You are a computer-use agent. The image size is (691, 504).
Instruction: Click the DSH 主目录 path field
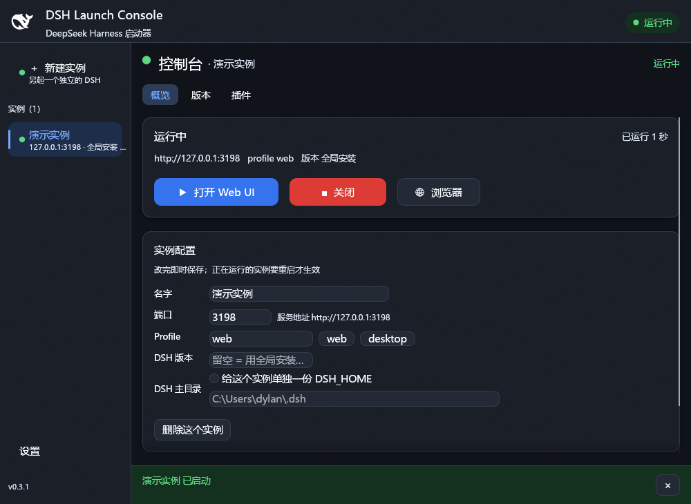point(354,399)
